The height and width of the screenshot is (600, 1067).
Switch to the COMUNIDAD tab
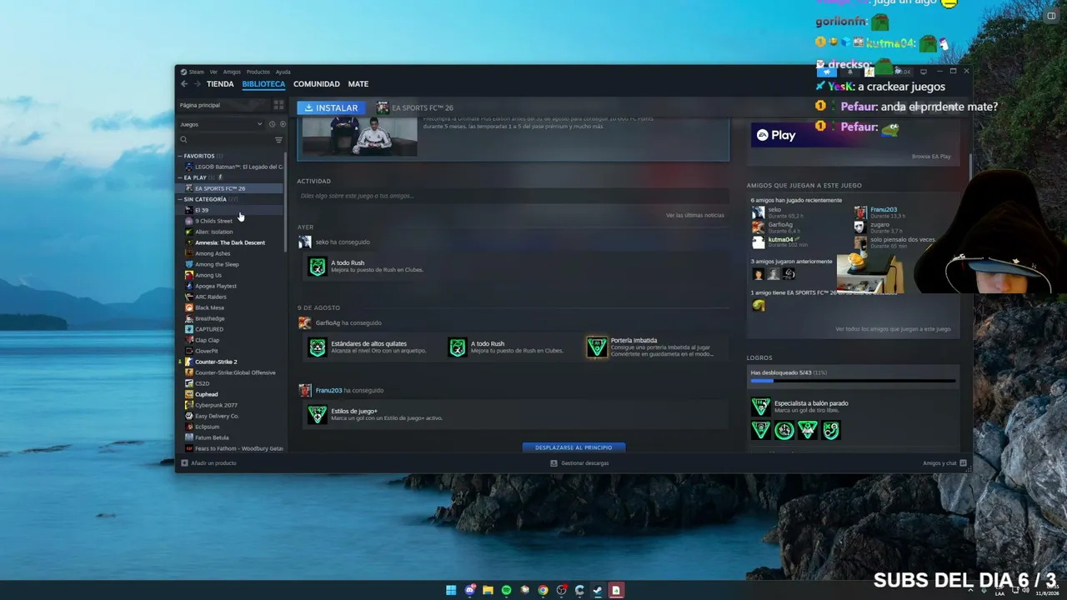(x=317, y=84)
